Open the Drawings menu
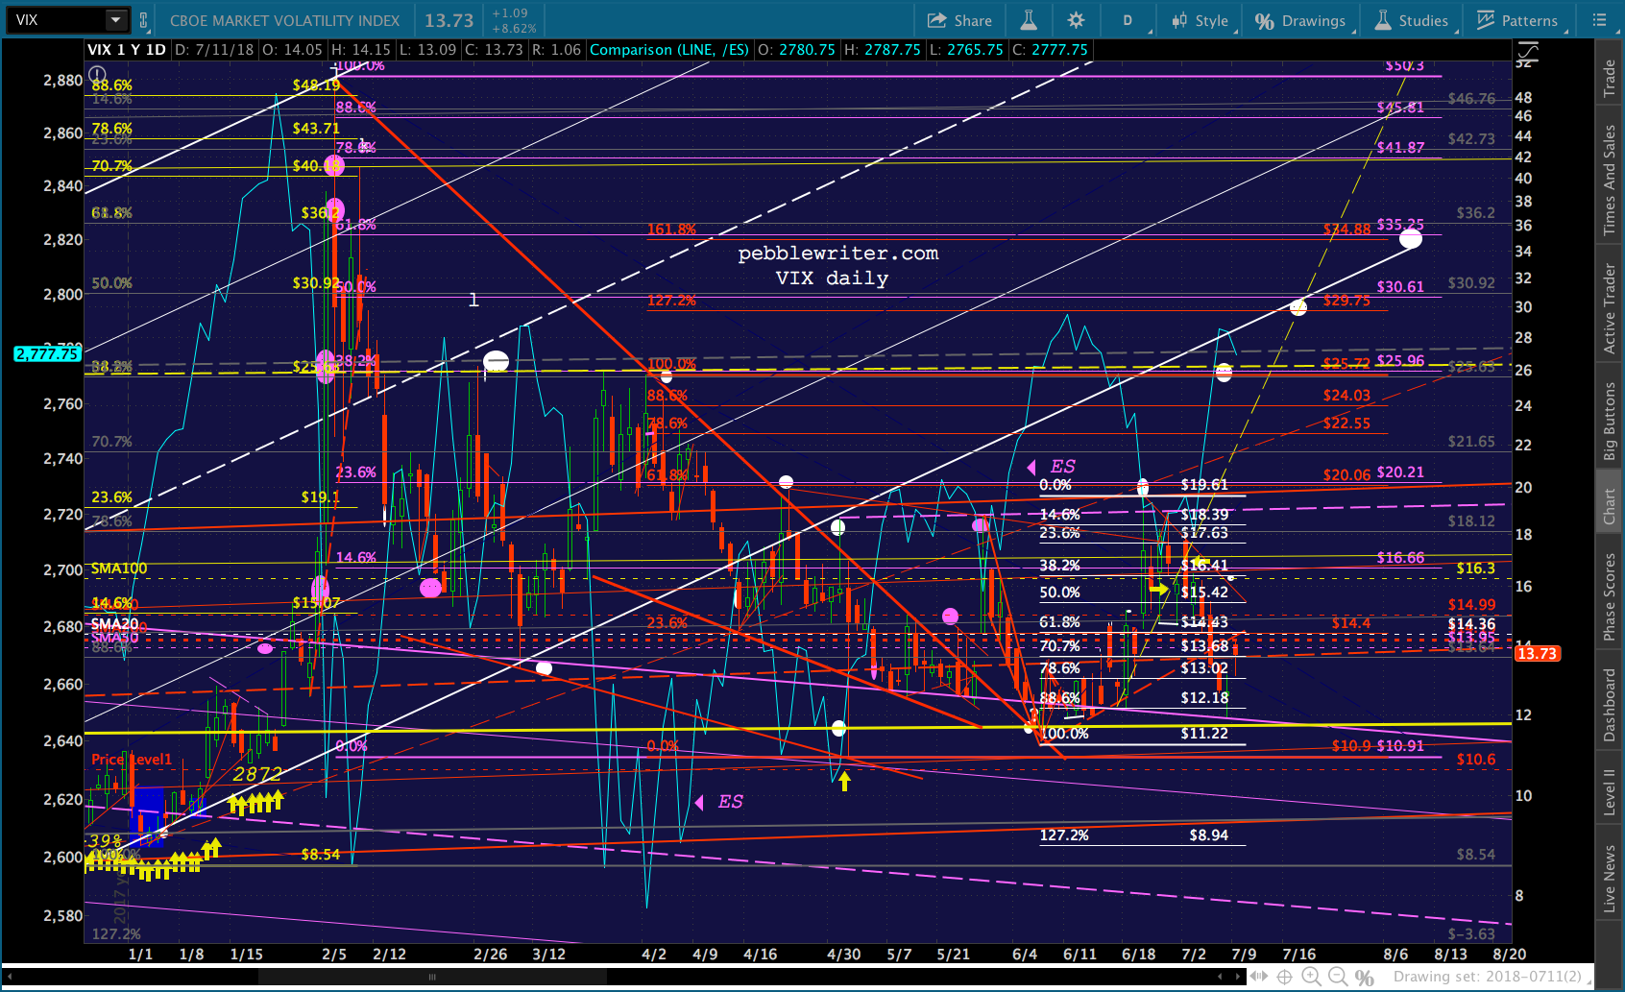Image resolution: width=1625 pixels, height=992 pixels. tap(1301, 20)
